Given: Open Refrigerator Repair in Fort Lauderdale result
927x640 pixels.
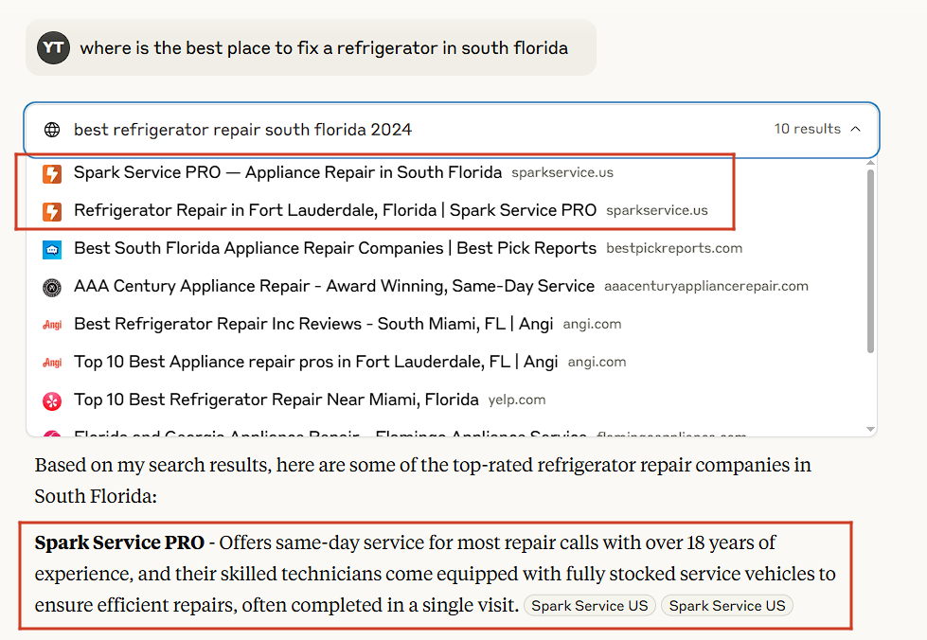Looking at the screenshot, I should coord(335,210).
